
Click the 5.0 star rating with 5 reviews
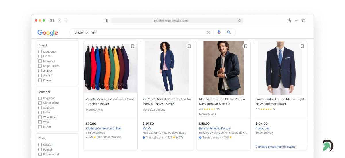[x=265, y=109]
